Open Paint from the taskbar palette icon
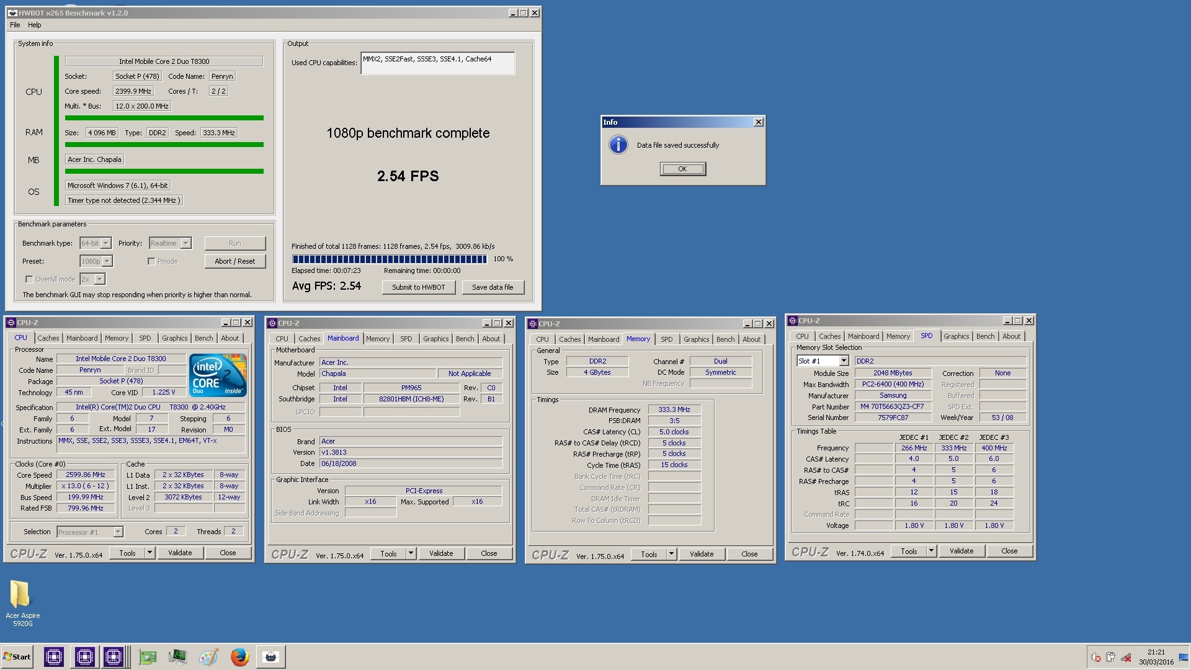This screenshot has width=1191, height=670. tap(208, 656)
